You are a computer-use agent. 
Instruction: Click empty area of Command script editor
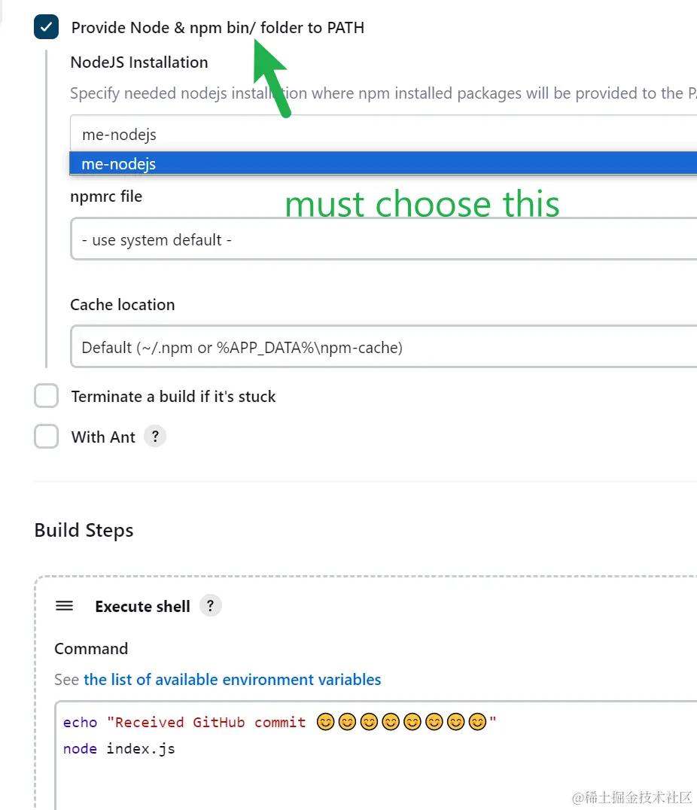coord(376,783)
